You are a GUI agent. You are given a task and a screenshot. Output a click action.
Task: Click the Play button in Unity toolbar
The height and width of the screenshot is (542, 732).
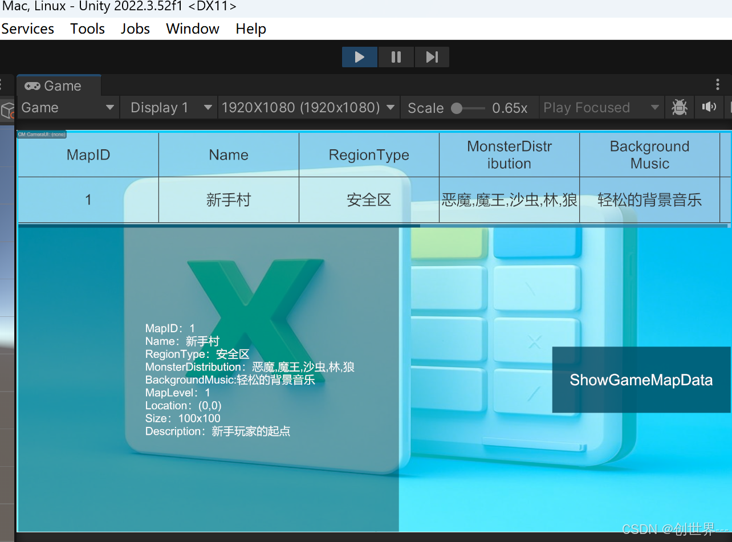tap(360, 57)
